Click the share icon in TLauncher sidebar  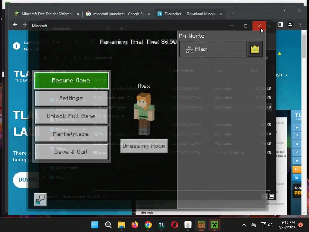click(x=297, y=152)
